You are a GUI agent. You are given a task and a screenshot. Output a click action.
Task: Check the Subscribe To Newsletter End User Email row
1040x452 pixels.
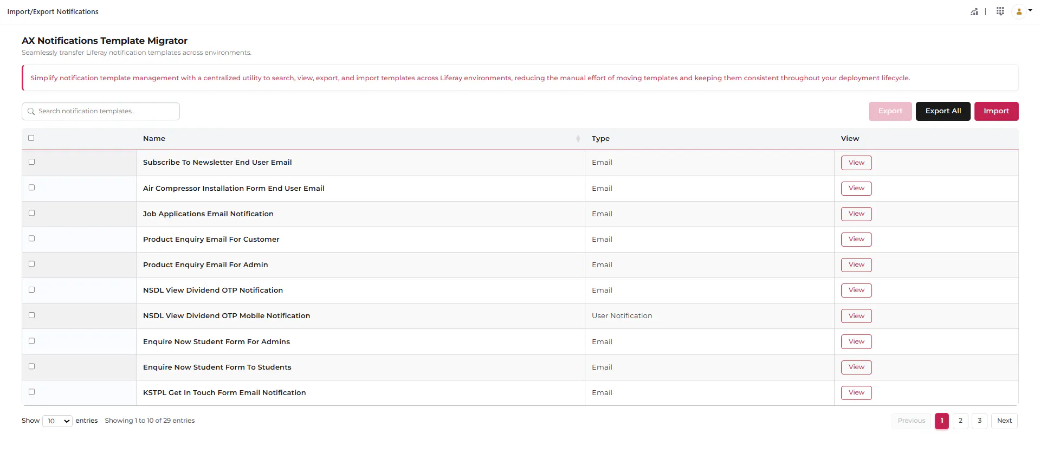31,162
